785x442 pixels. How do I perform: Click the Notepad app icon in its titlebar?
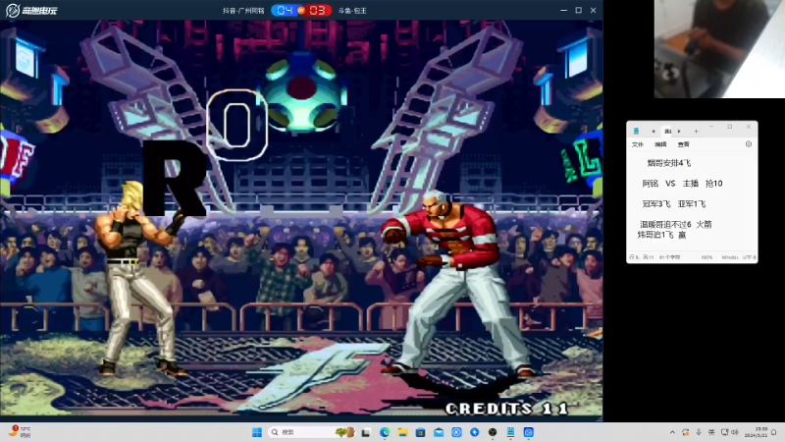click(636, 131)
